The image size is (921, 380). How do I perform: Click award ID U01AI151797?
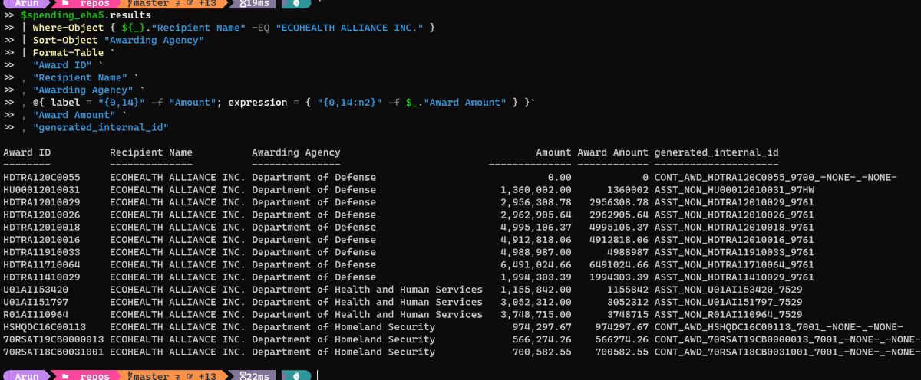tap(35, 302)
